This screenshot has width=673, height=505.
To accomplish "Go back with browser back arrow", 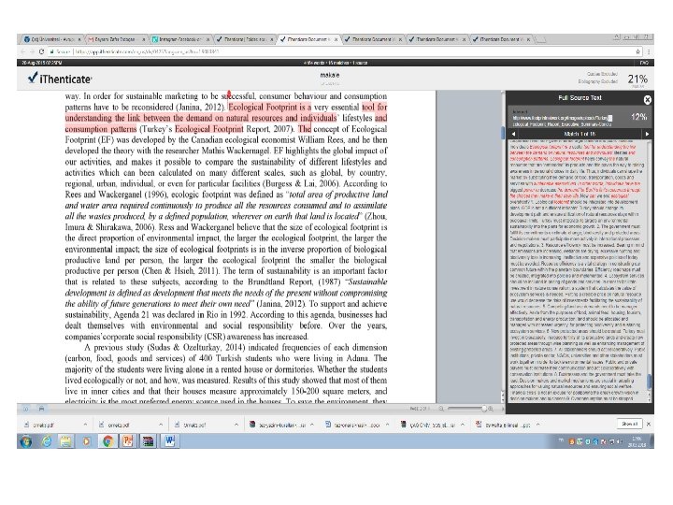I will pyautogui.click(x=22, y=51).
